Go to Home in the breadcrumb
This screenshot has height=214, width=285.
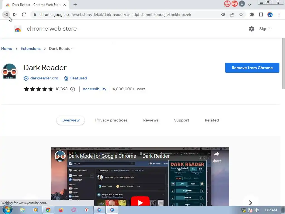click(x=7, y=48)
